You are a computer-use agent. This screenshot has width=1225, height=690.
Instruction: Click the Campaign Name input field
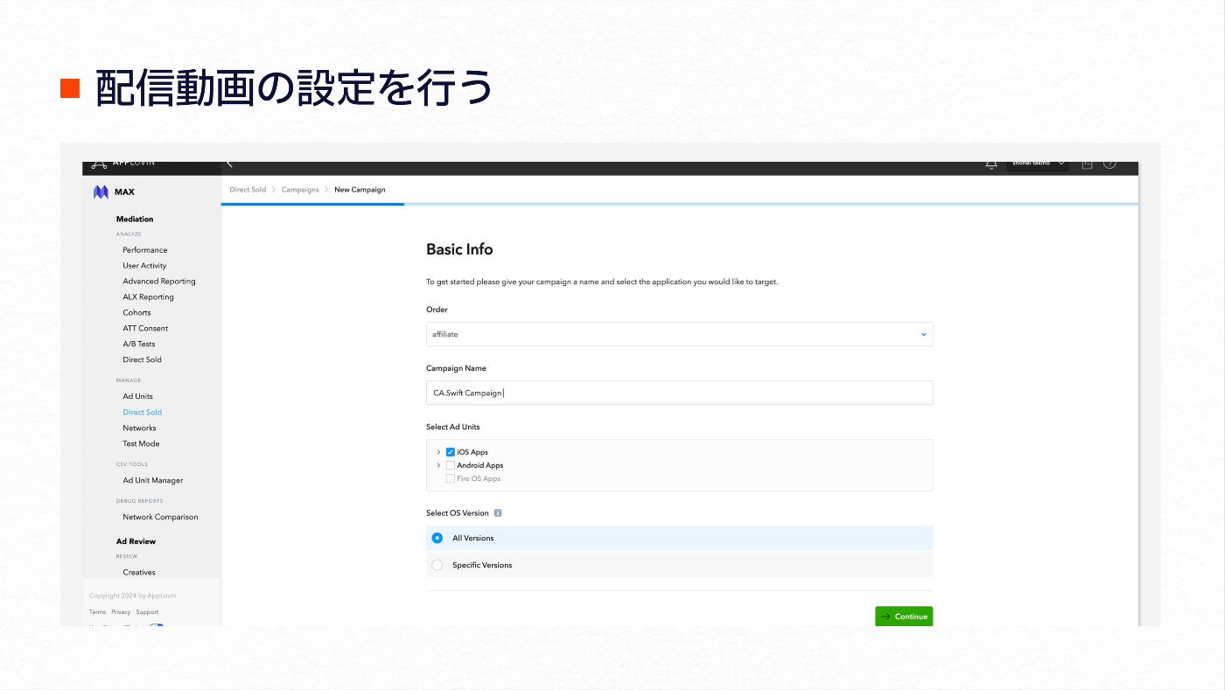679,393
